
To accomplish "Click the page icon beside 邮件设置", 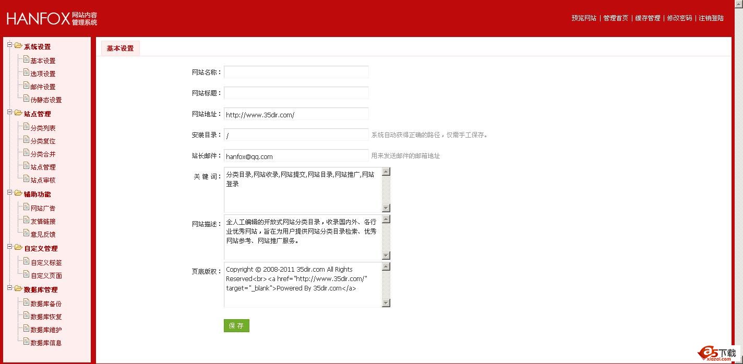I will [26, 86].
